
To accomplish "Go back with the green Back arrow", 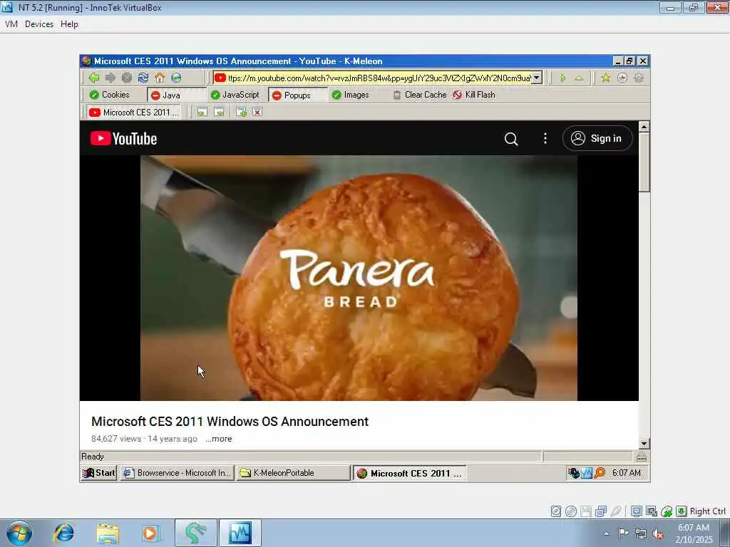I will coord(94,78).
